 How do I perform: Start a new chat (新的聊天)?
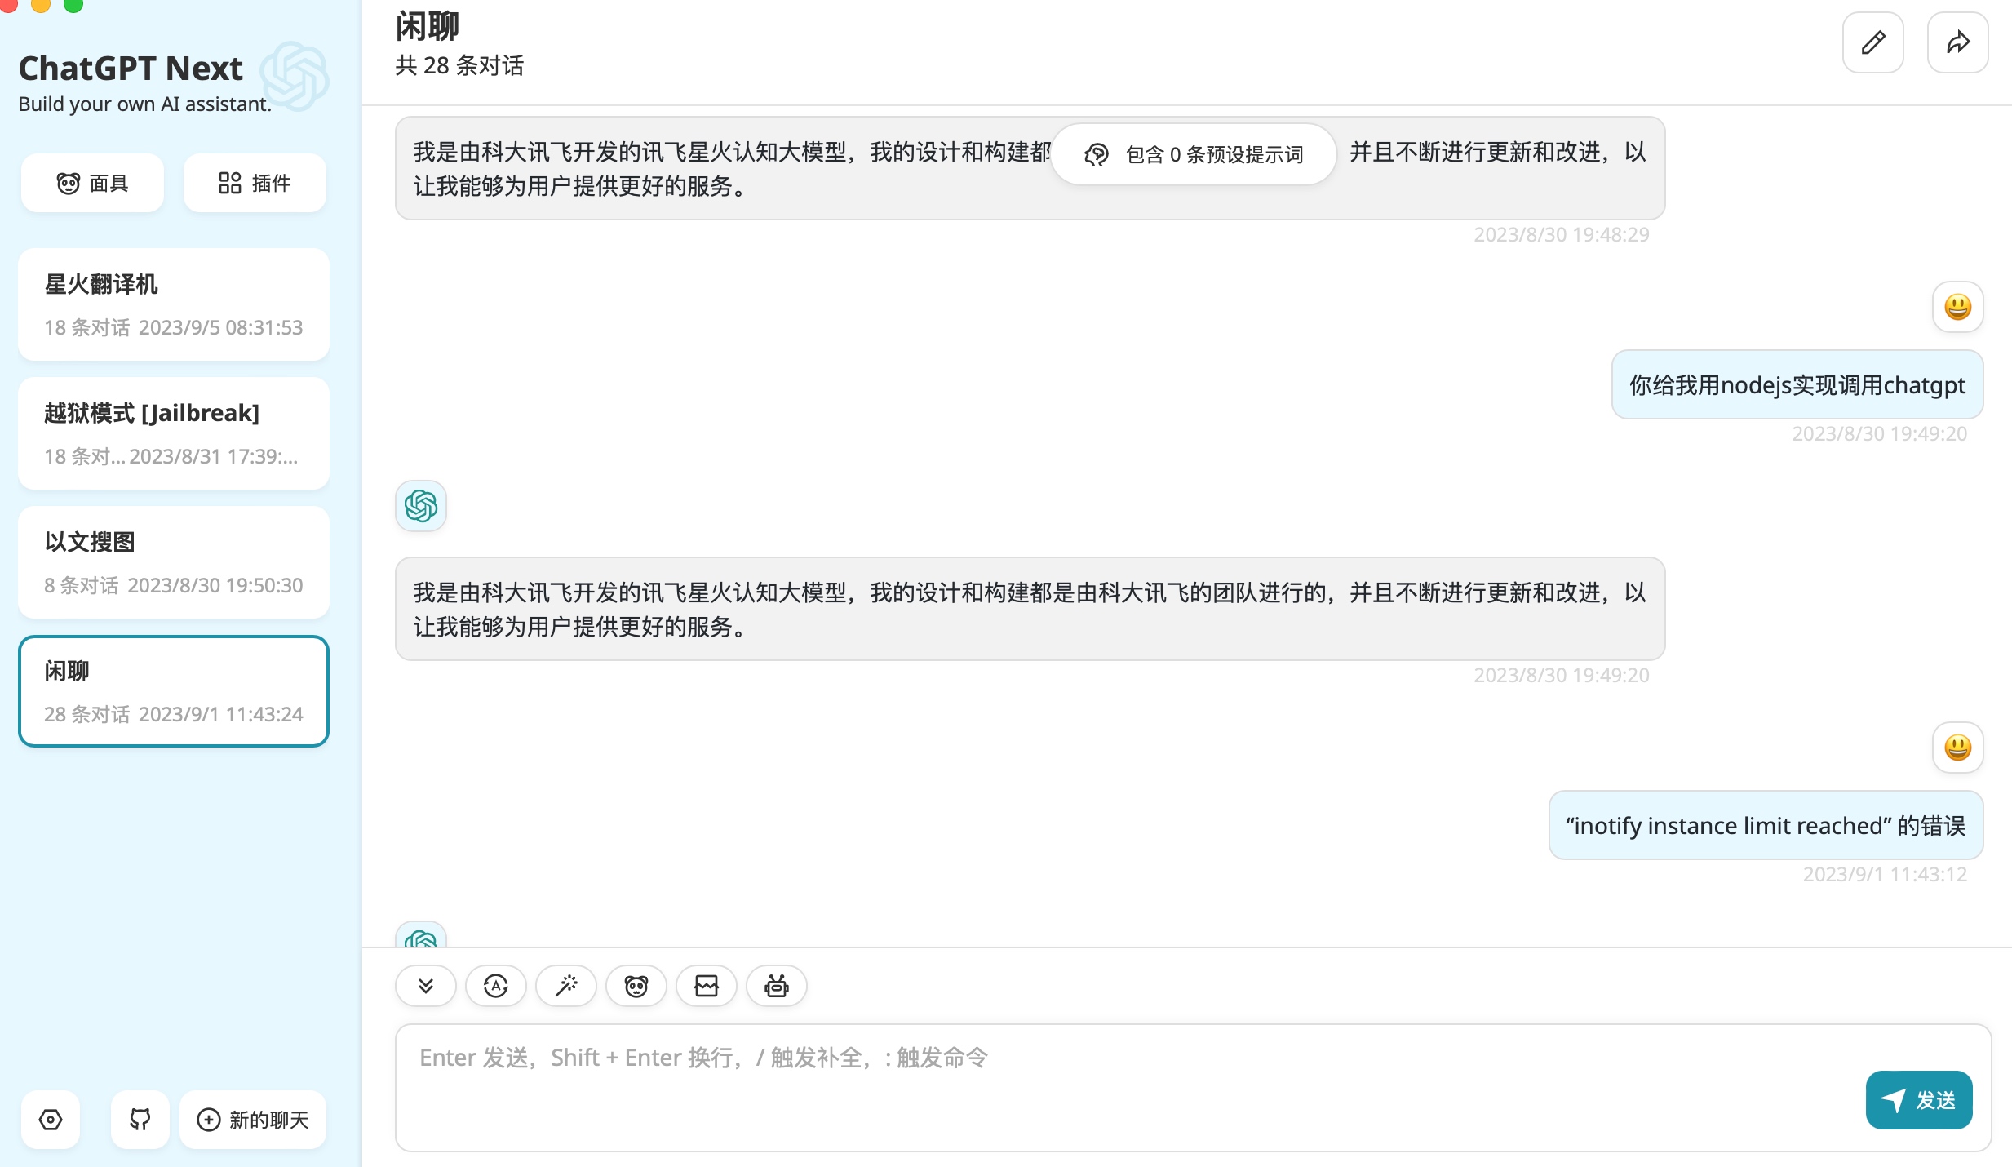(253, 1120)
